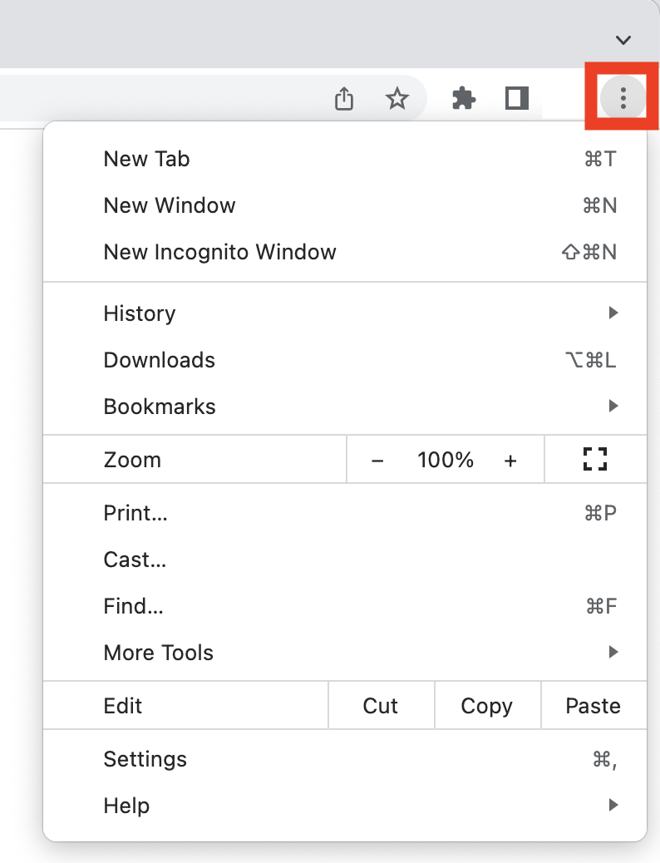
Task: Choose Downloads in the menu
Action: (x=160, y=360)
